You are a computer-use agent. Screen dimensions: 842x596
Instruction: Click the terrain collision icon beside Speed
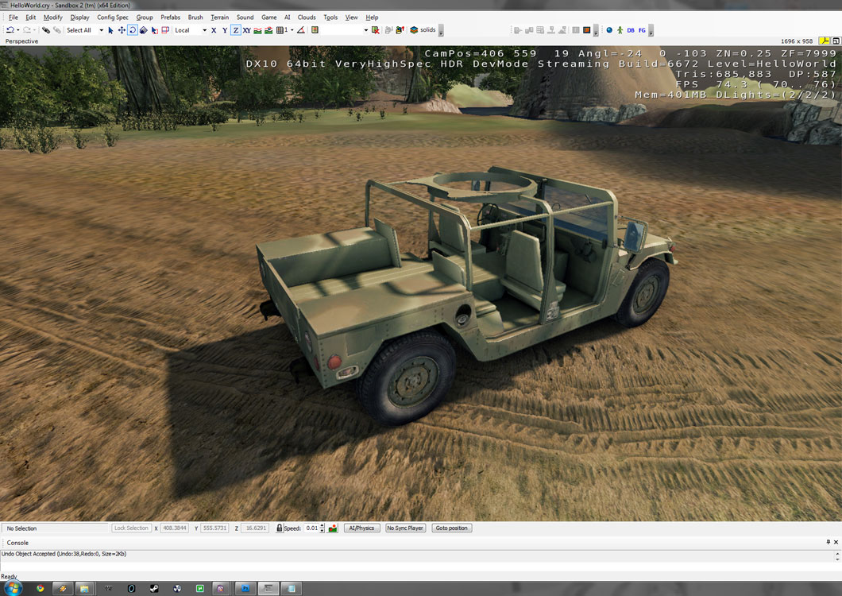[x=333, y=528]
